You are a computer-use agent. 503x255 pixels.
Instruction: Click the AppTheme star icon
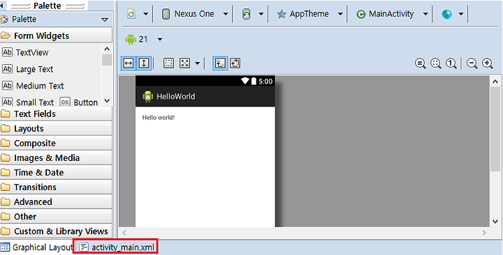click(282, 14)
